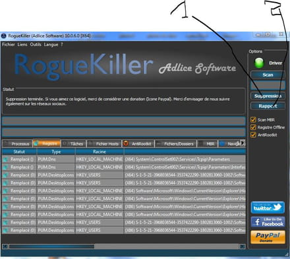Open the Twitter follow badge
Image resolution: width=290 pixels, height=259 pixels.
click(268, 208)
